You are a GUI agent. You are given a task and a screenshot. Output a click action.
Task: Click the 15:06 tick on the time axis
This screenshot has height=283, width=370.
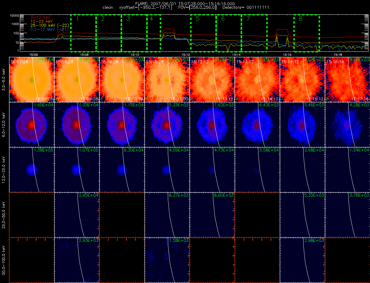point(33,54)
